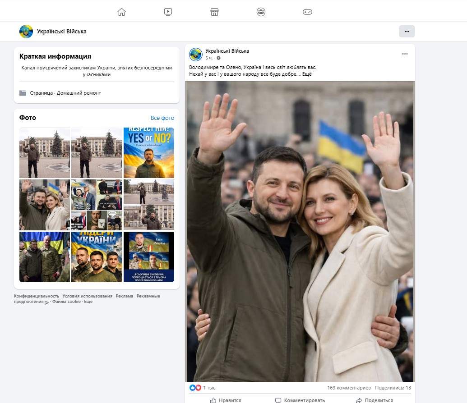Viewport: 467px width, 403px height.
Task: Expand post text with "Ещё"
Action: click(307, 74)
